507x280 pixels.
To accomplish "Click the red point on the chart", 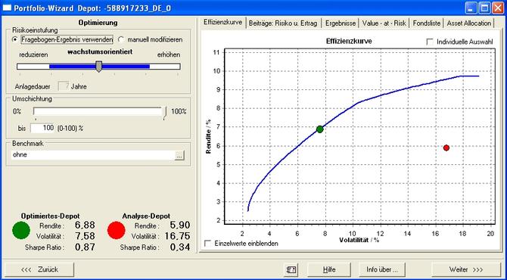I will tap(446, 148).
